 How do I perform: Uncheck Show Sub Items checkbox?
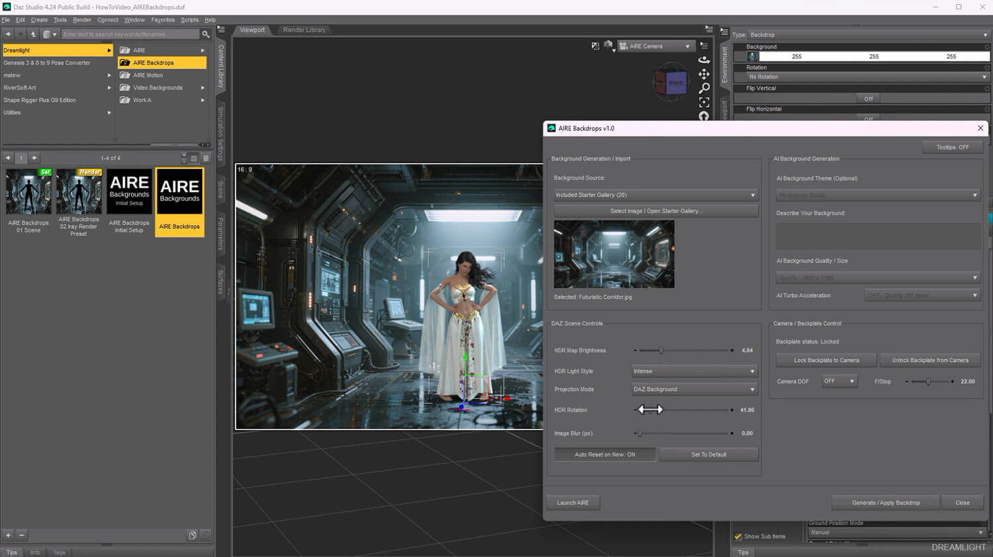click(738, 536)
